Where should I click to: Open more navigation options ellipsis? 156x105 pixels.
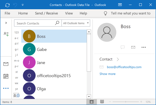point(6,88)
